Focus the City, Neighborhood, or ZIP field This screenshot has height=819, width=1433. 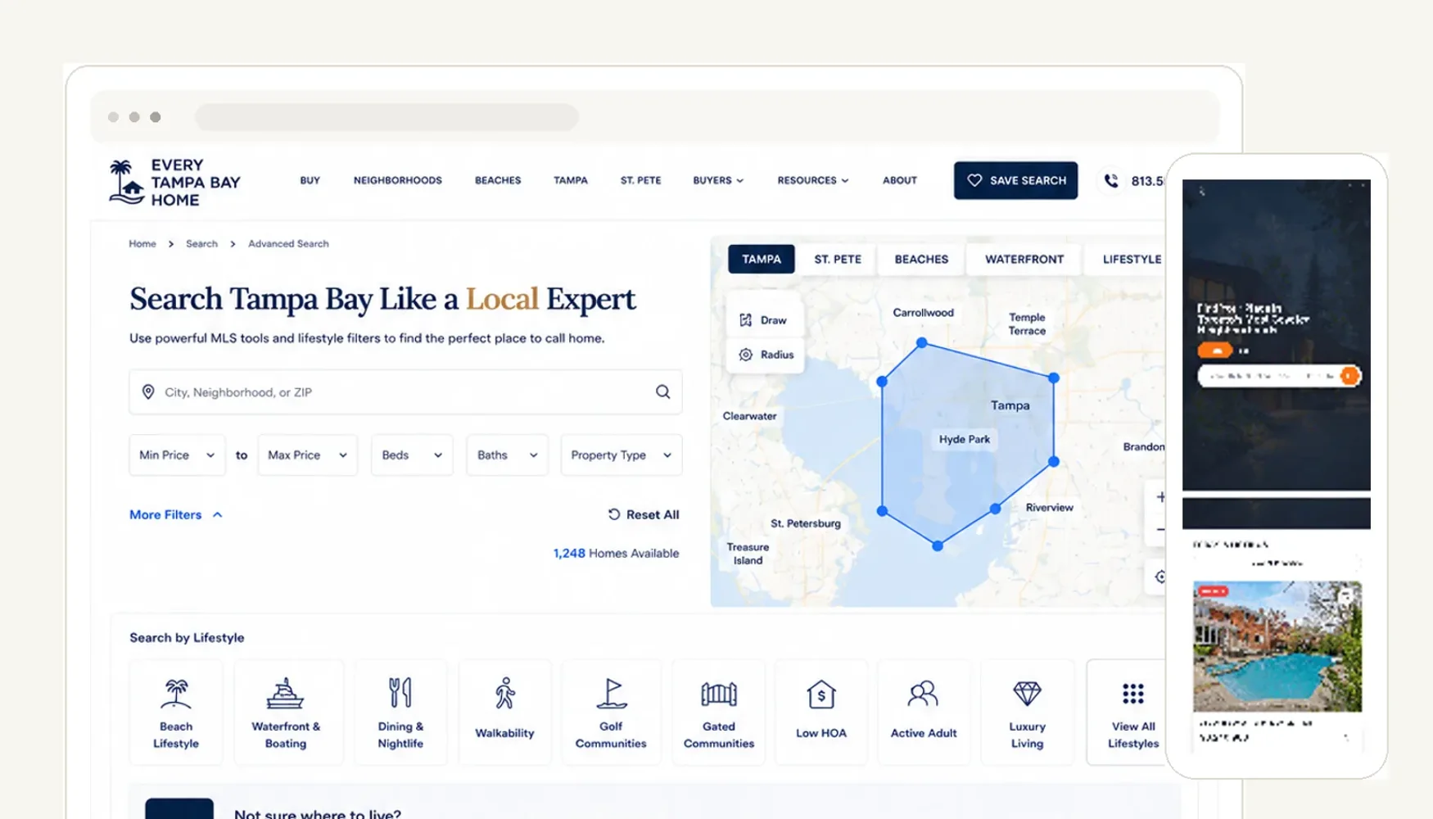(x=405, y=391)
